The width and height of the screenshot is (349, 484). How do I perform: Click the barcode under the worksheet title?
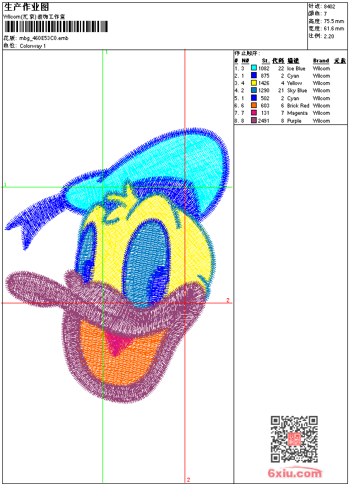(55, 26)
